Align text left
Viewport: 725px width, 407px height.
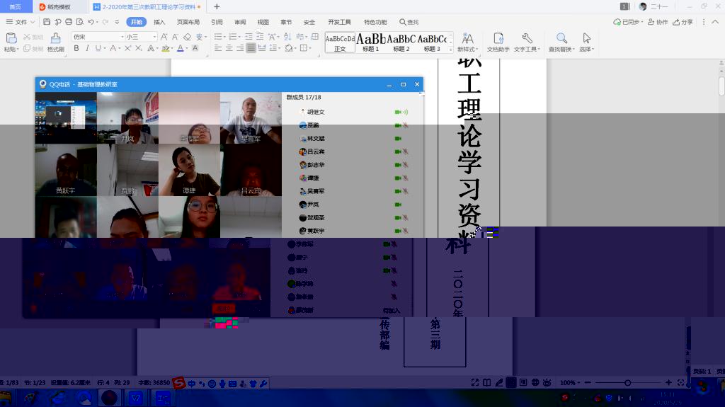(218, 48)
